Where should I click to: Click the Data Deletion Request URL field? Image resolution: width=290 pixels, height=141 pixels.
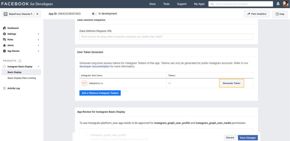pyautogui.click(x=166, y=37)
